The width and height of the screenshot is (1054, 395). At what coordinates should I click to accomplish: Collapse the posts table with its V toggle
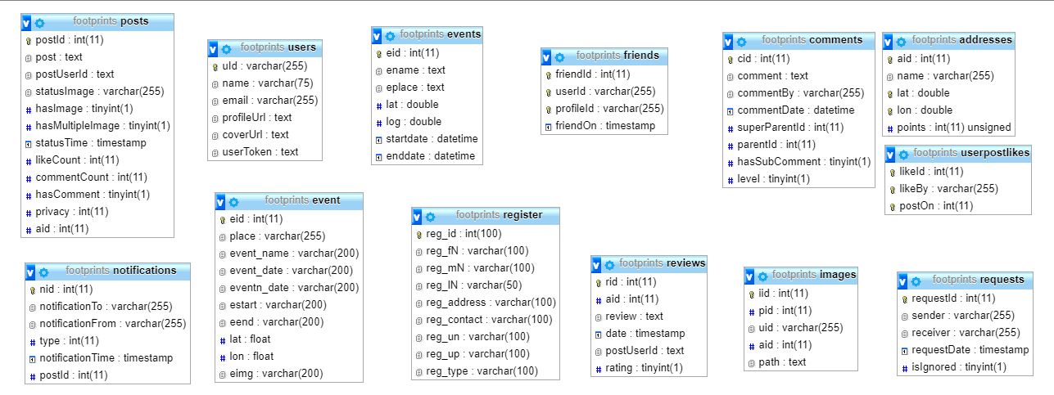coord(27,22)
